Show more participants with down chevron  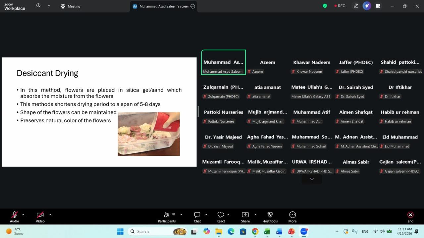pos(312,179)
